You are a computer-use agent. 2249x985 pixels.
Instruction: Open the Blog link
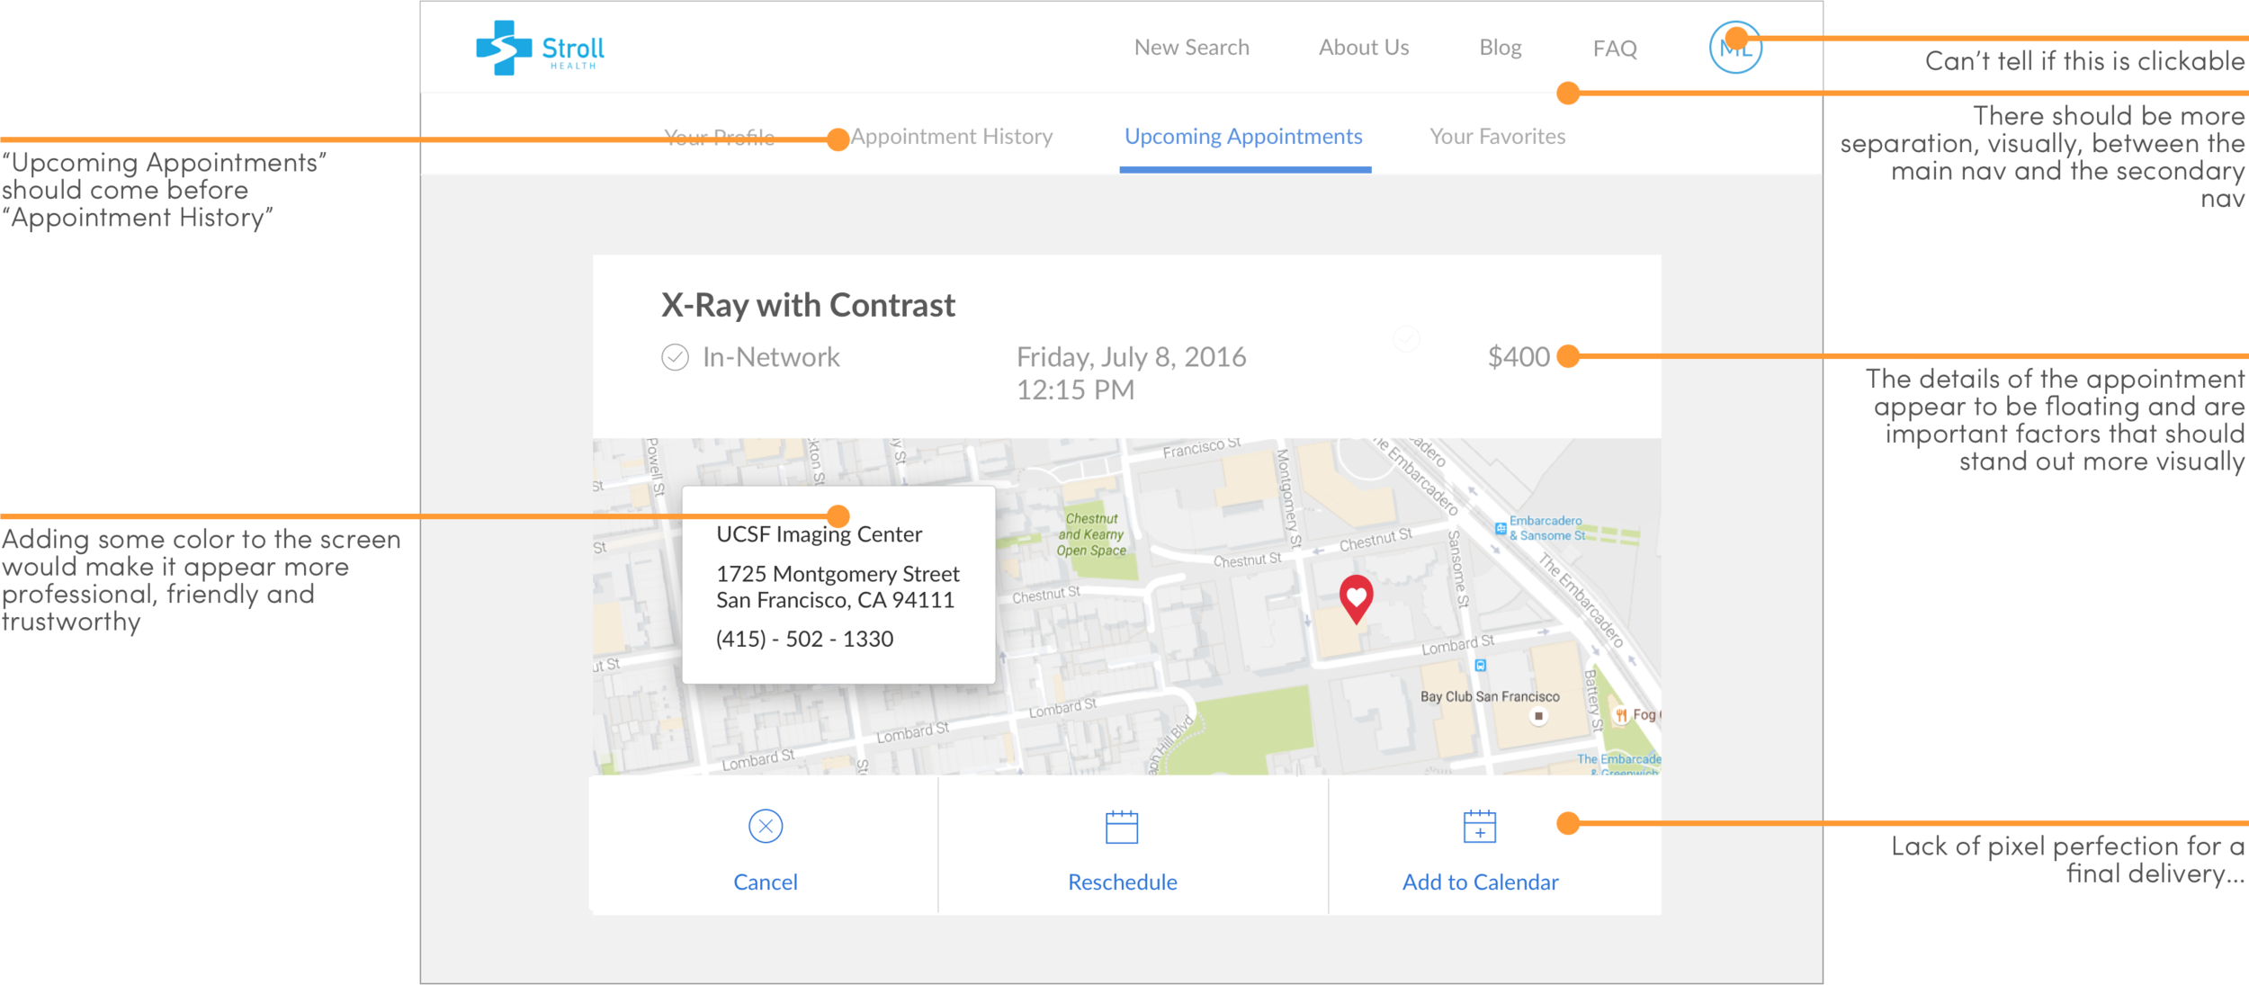click(1500, 48)
